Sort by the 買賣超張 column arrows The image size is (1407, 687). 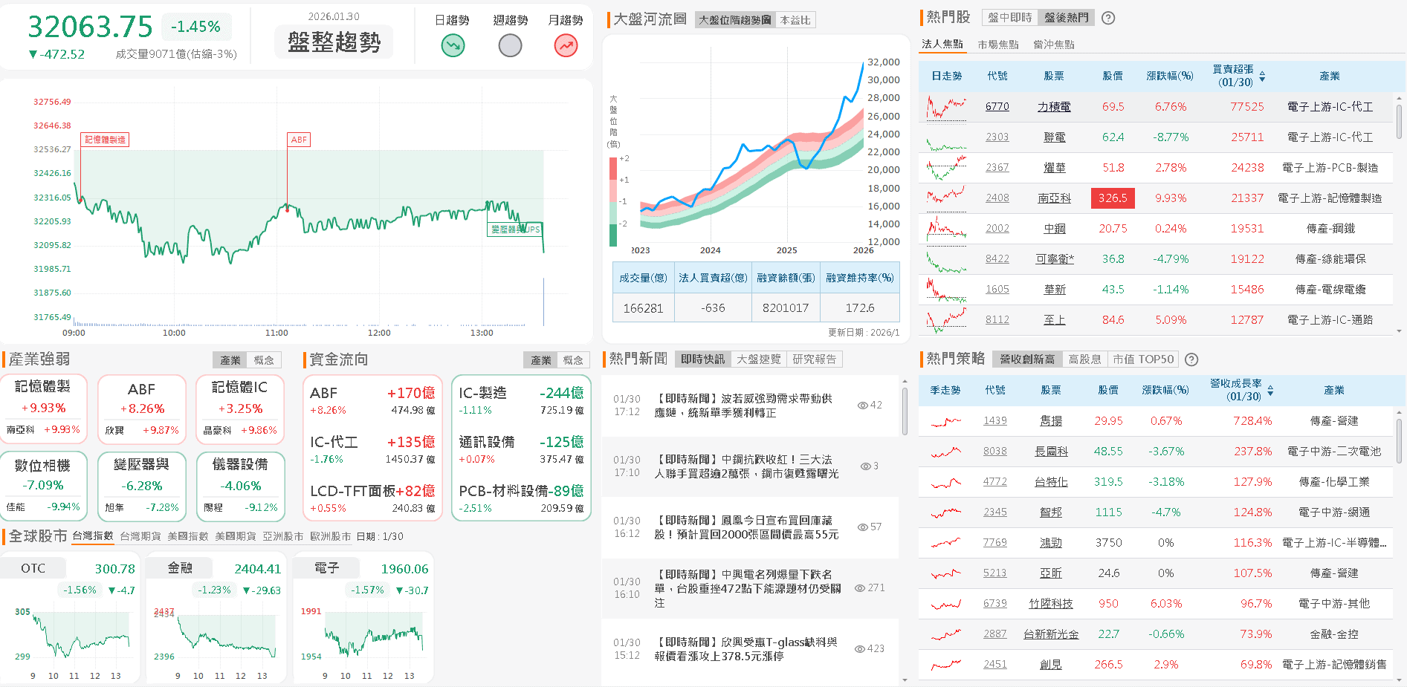point(1263,76)
